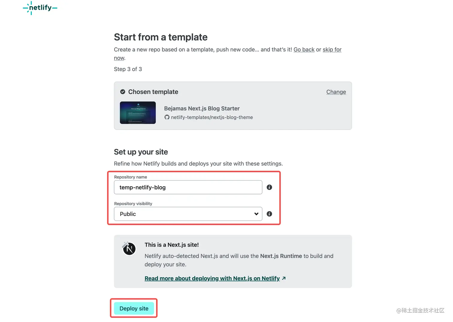Open the Repository visibility dropdown
This screenshot has width=453, height=322.
click(x=188, y=214)
